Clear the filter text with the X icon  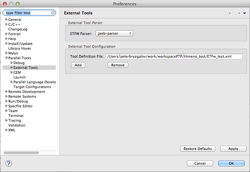pyautogui.click(x=53, y=13)
